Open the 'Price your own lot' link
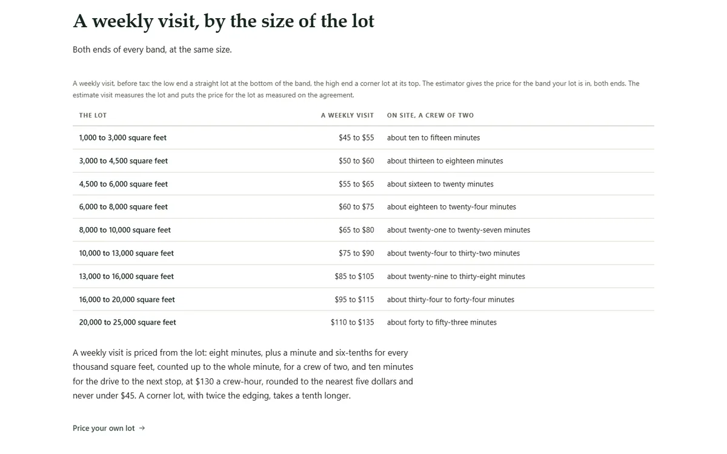Viewport: 727px width, 454px height. pyautogui.click(x=109, y=428)
